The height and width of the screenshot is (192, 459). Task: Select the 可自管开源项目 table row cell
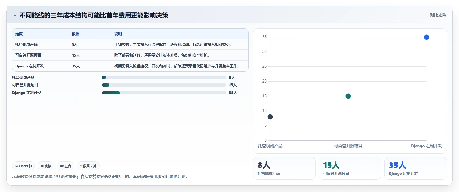[x=28, y=55]
